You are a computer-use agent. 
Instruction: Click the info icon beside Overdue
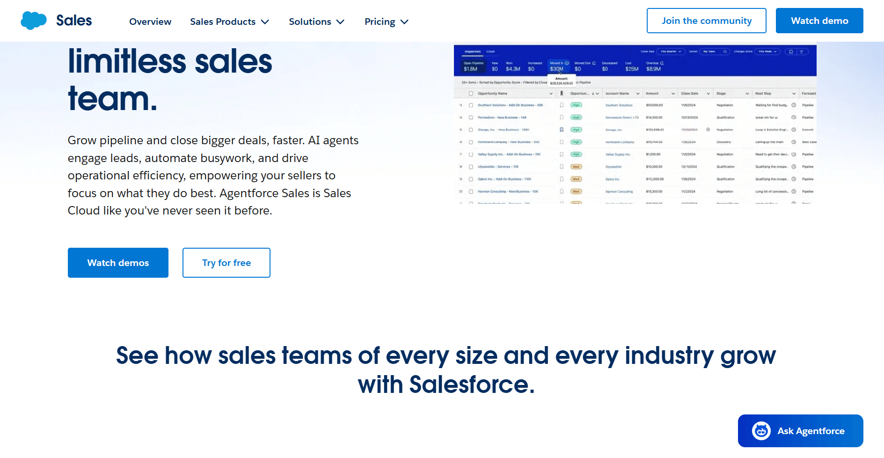pos(662,63)
